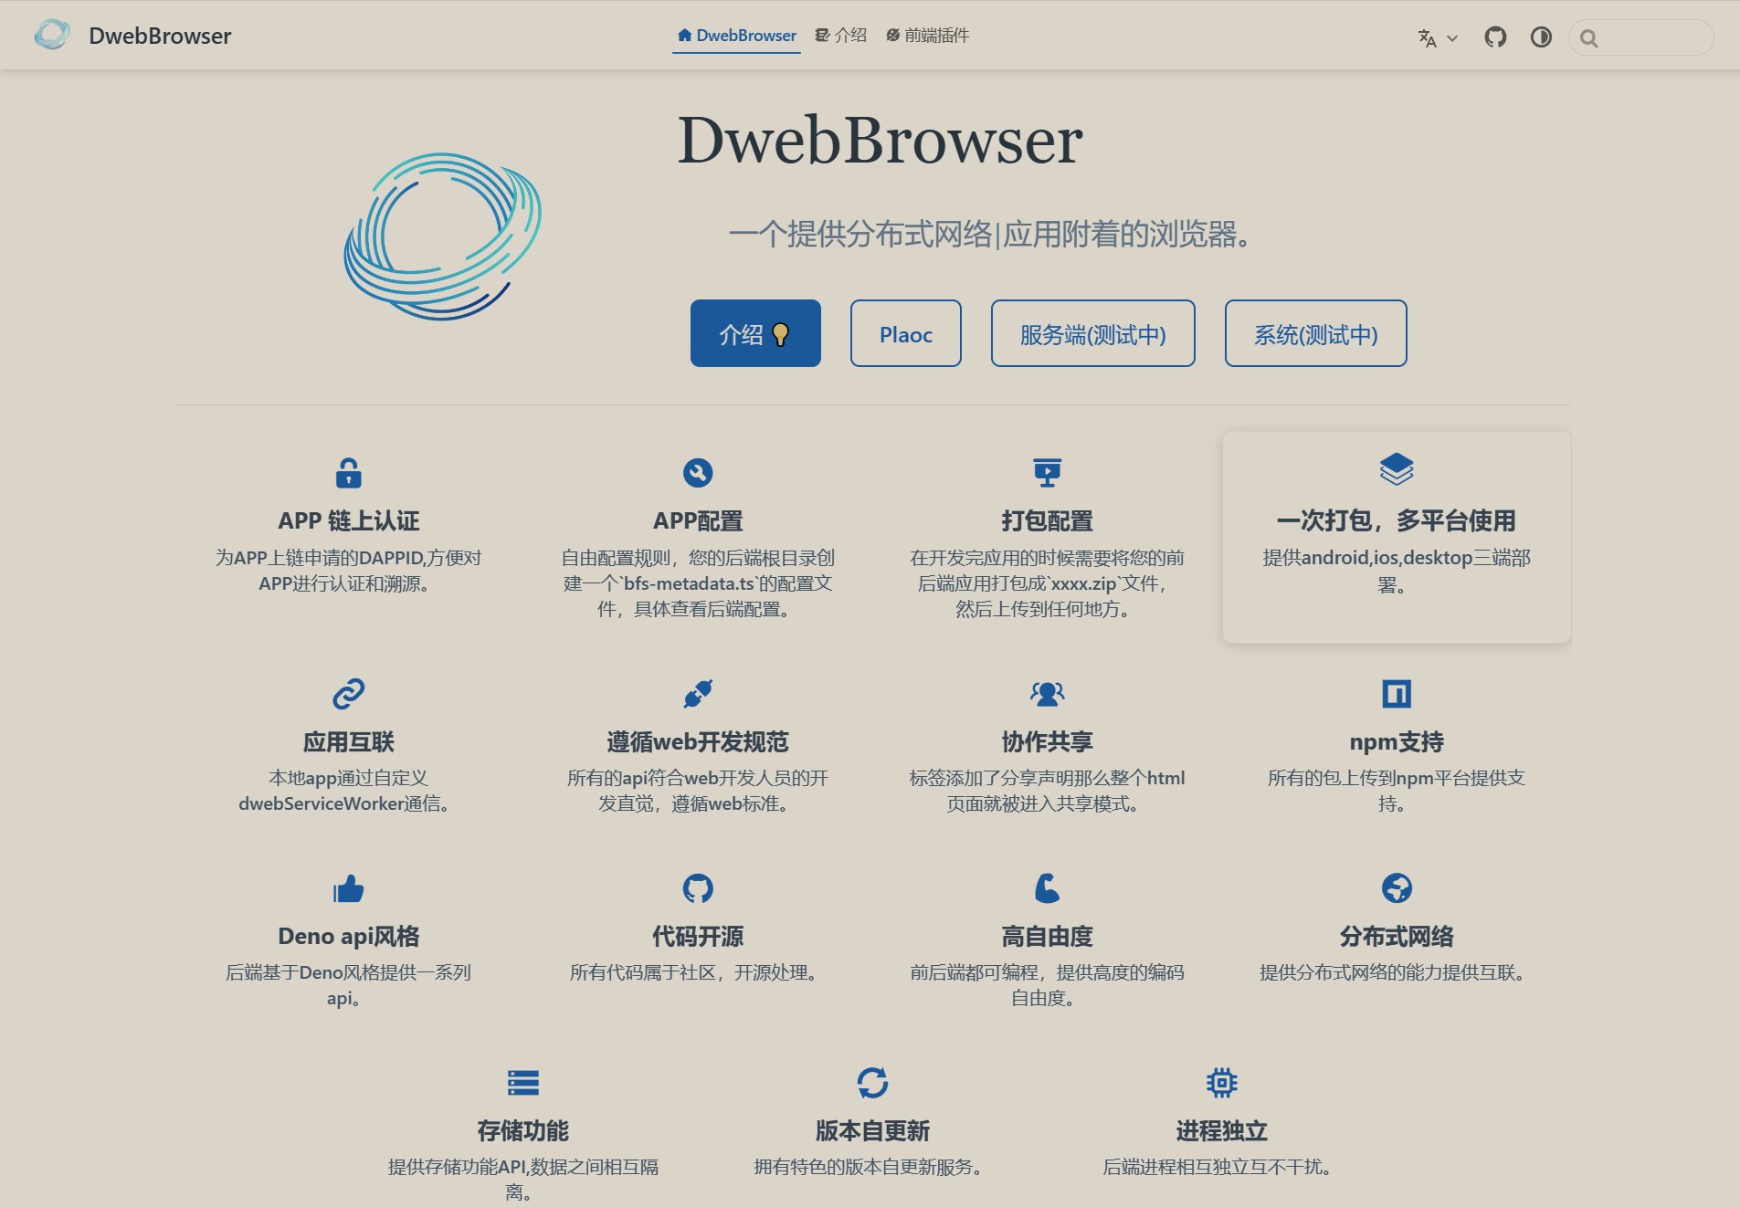Open the DwebBrowser GitHub repository icon
The height and width of the screenshot is (1207, 1740).
(x=1495, y=37)
